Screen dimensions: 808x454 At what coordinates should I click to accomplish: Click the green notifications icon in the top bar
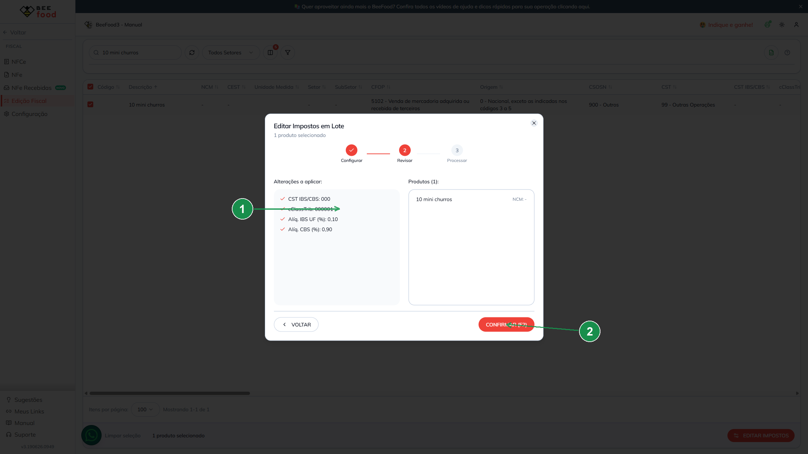click(x=767, y=25)
